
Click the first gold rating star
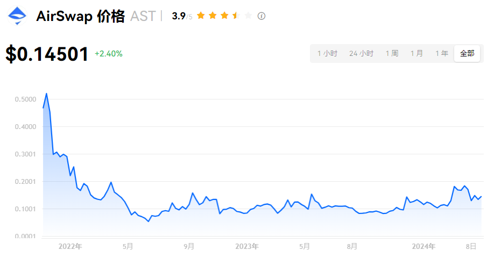point(201,16)
